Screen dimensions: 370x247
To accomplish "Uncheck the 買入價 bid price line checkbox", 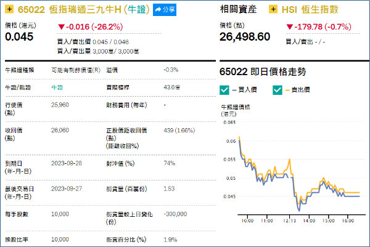I will click(224, 90).
